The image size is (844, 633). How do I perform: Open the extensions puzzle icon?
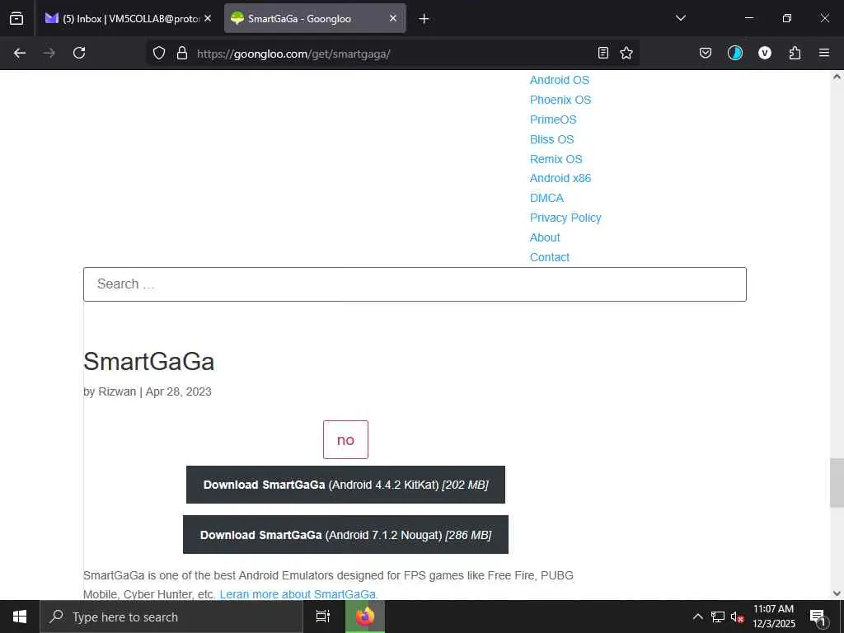tap(795, 53)
